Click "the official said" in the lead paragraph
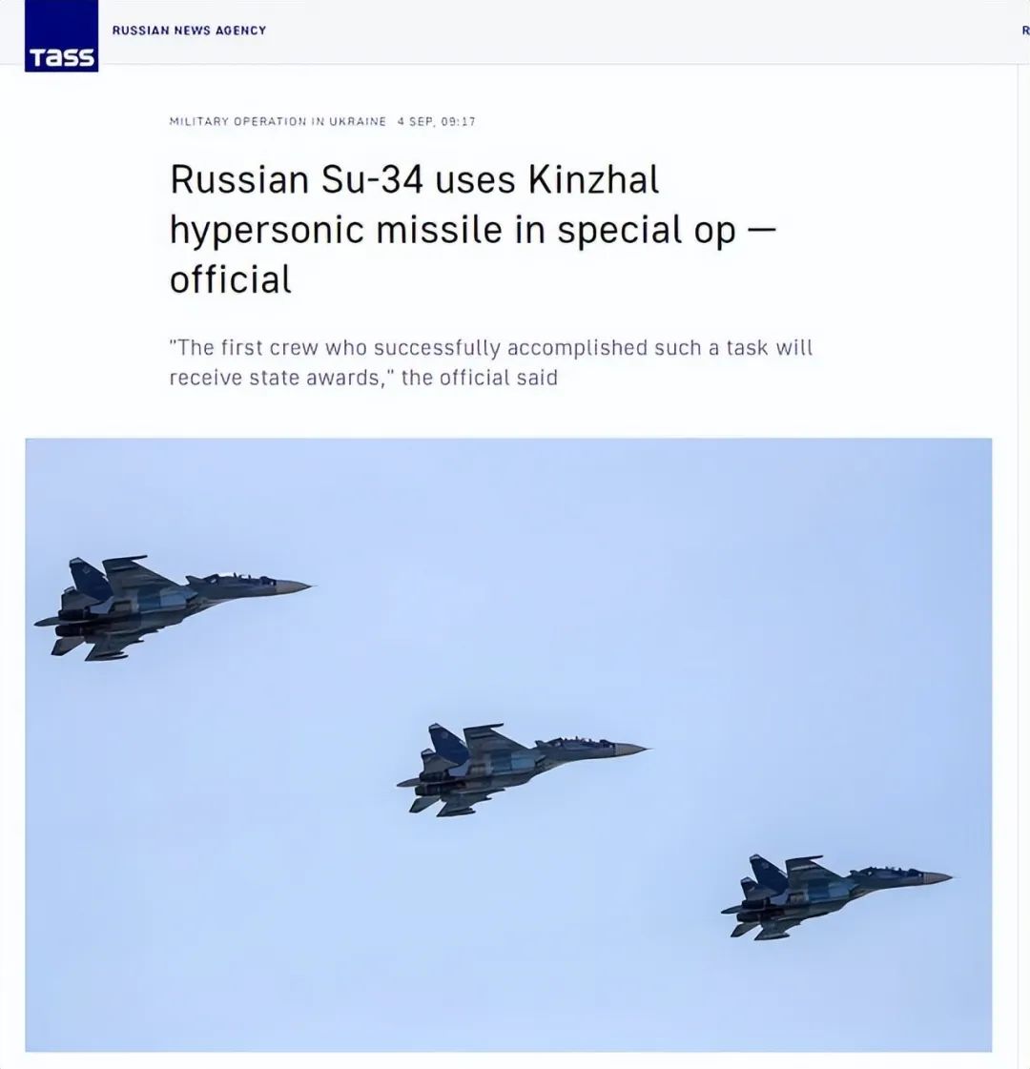The image size is (1030, 1069). (x=479, y=378)
